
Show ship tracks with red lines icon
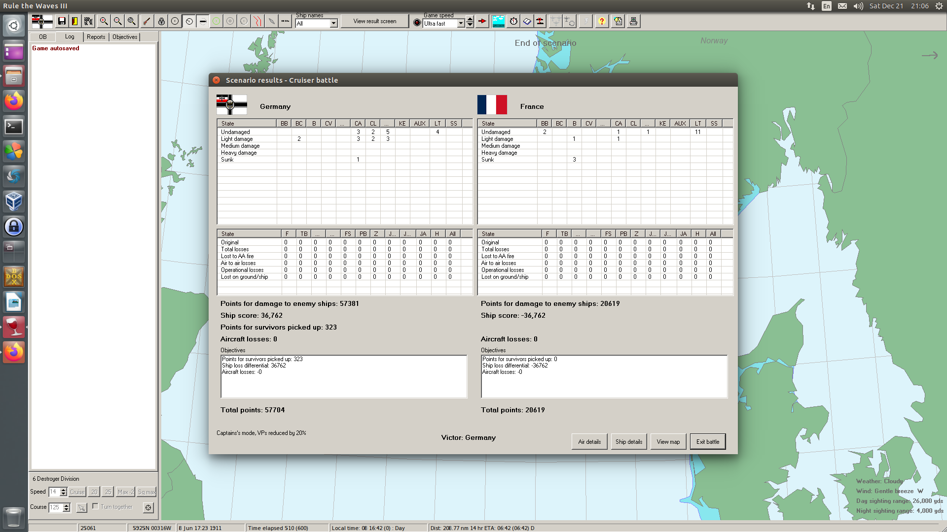coord(258,21)
